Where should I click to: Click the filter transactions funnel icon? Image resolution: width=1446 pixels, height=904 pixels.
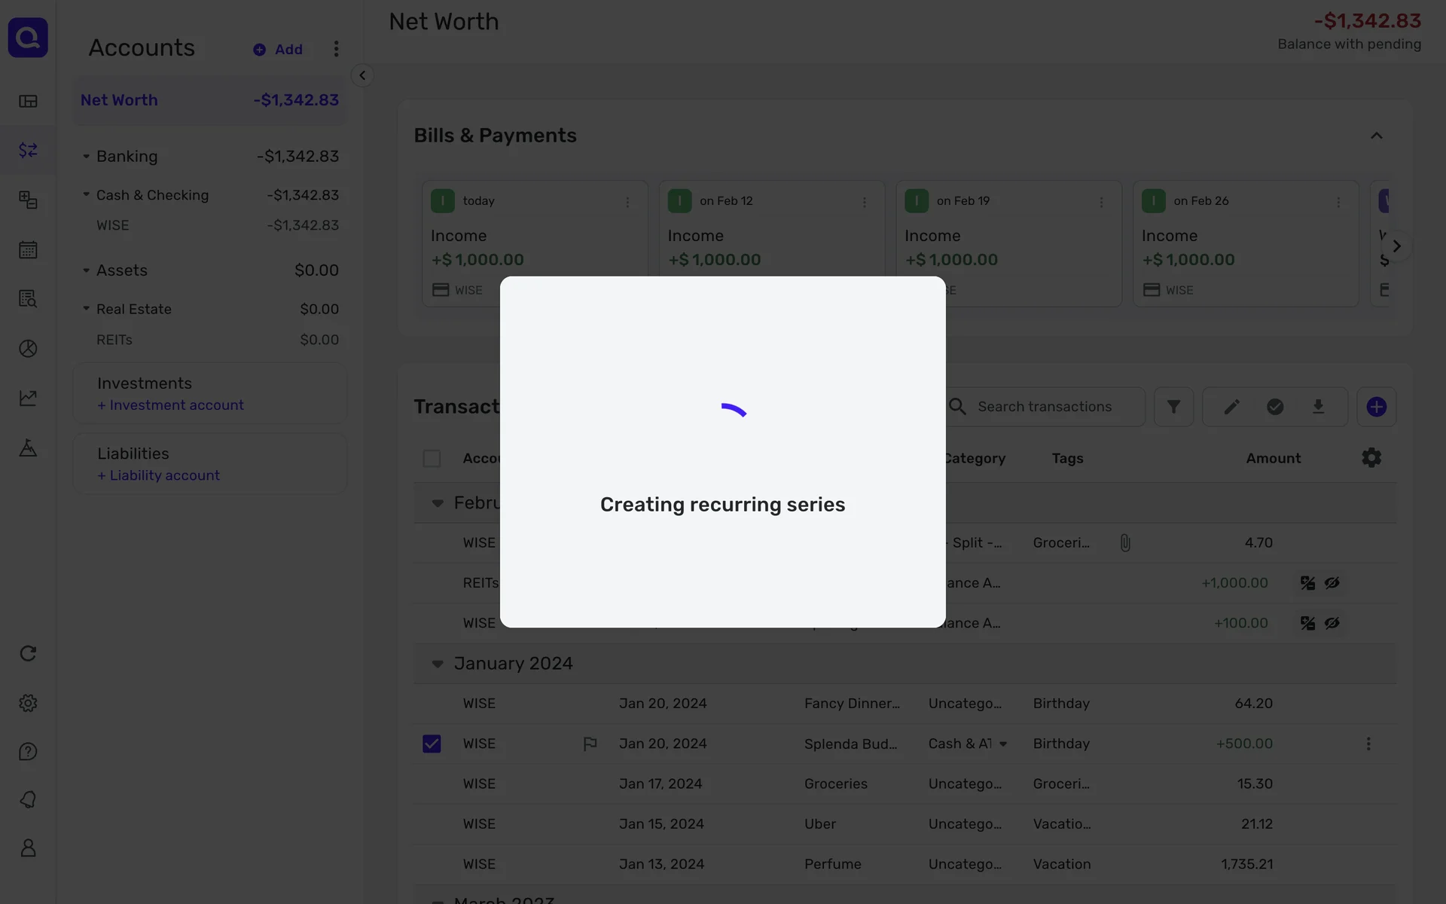pyautogui.click(x=1173, y=407)
